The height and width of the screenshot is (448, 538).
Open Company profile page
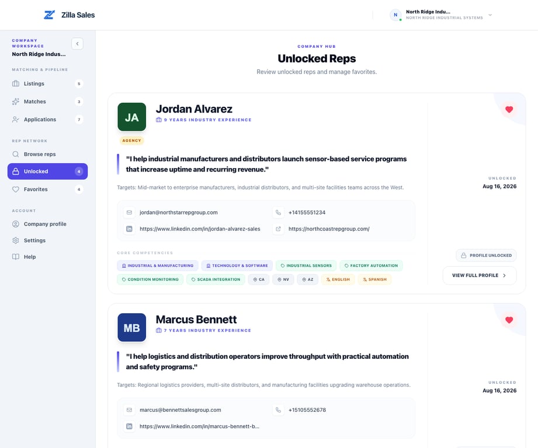point(47,224)
